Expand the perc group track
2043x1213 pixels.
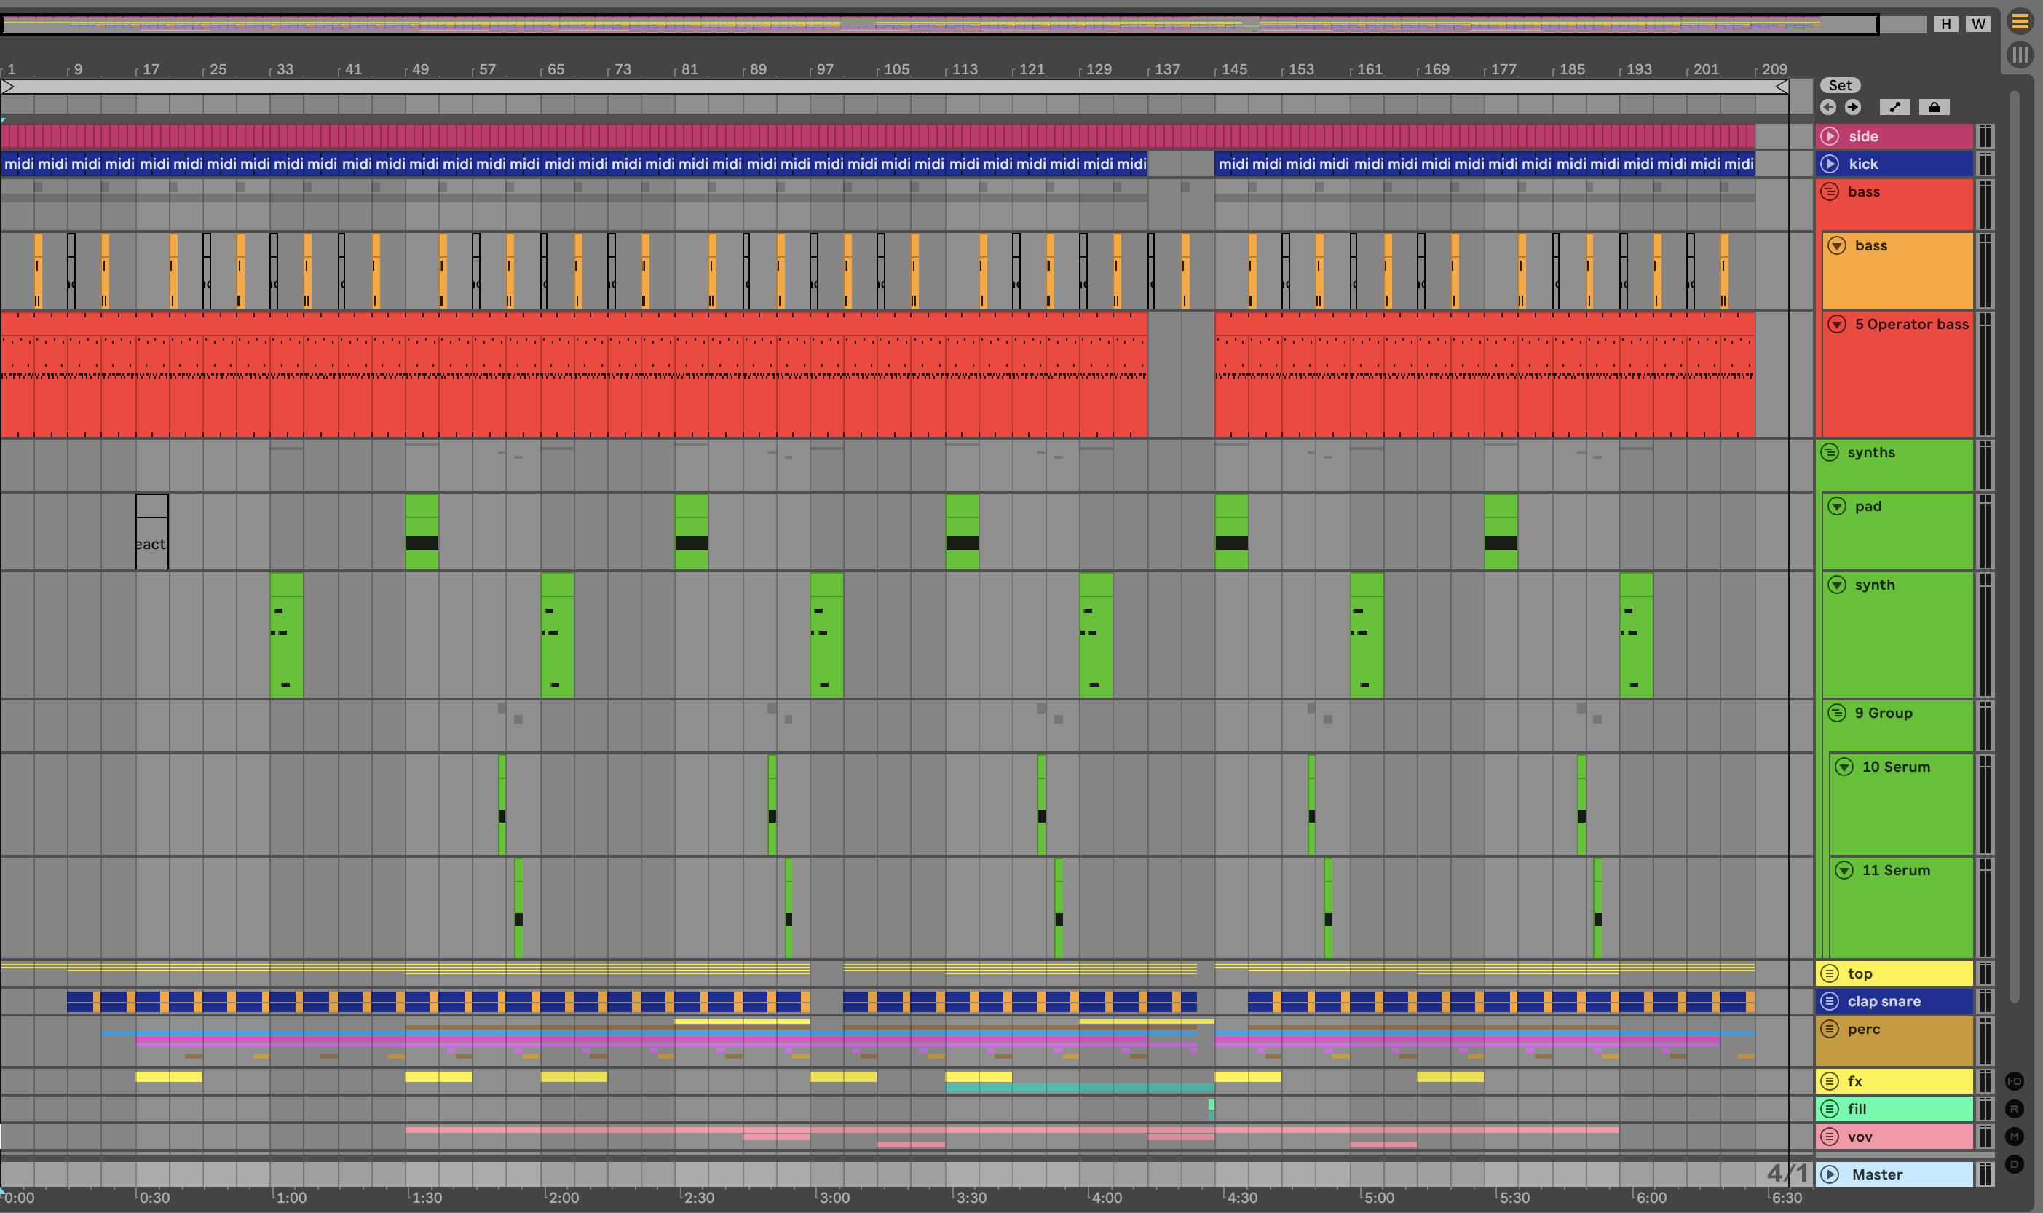point(1830,1029)
